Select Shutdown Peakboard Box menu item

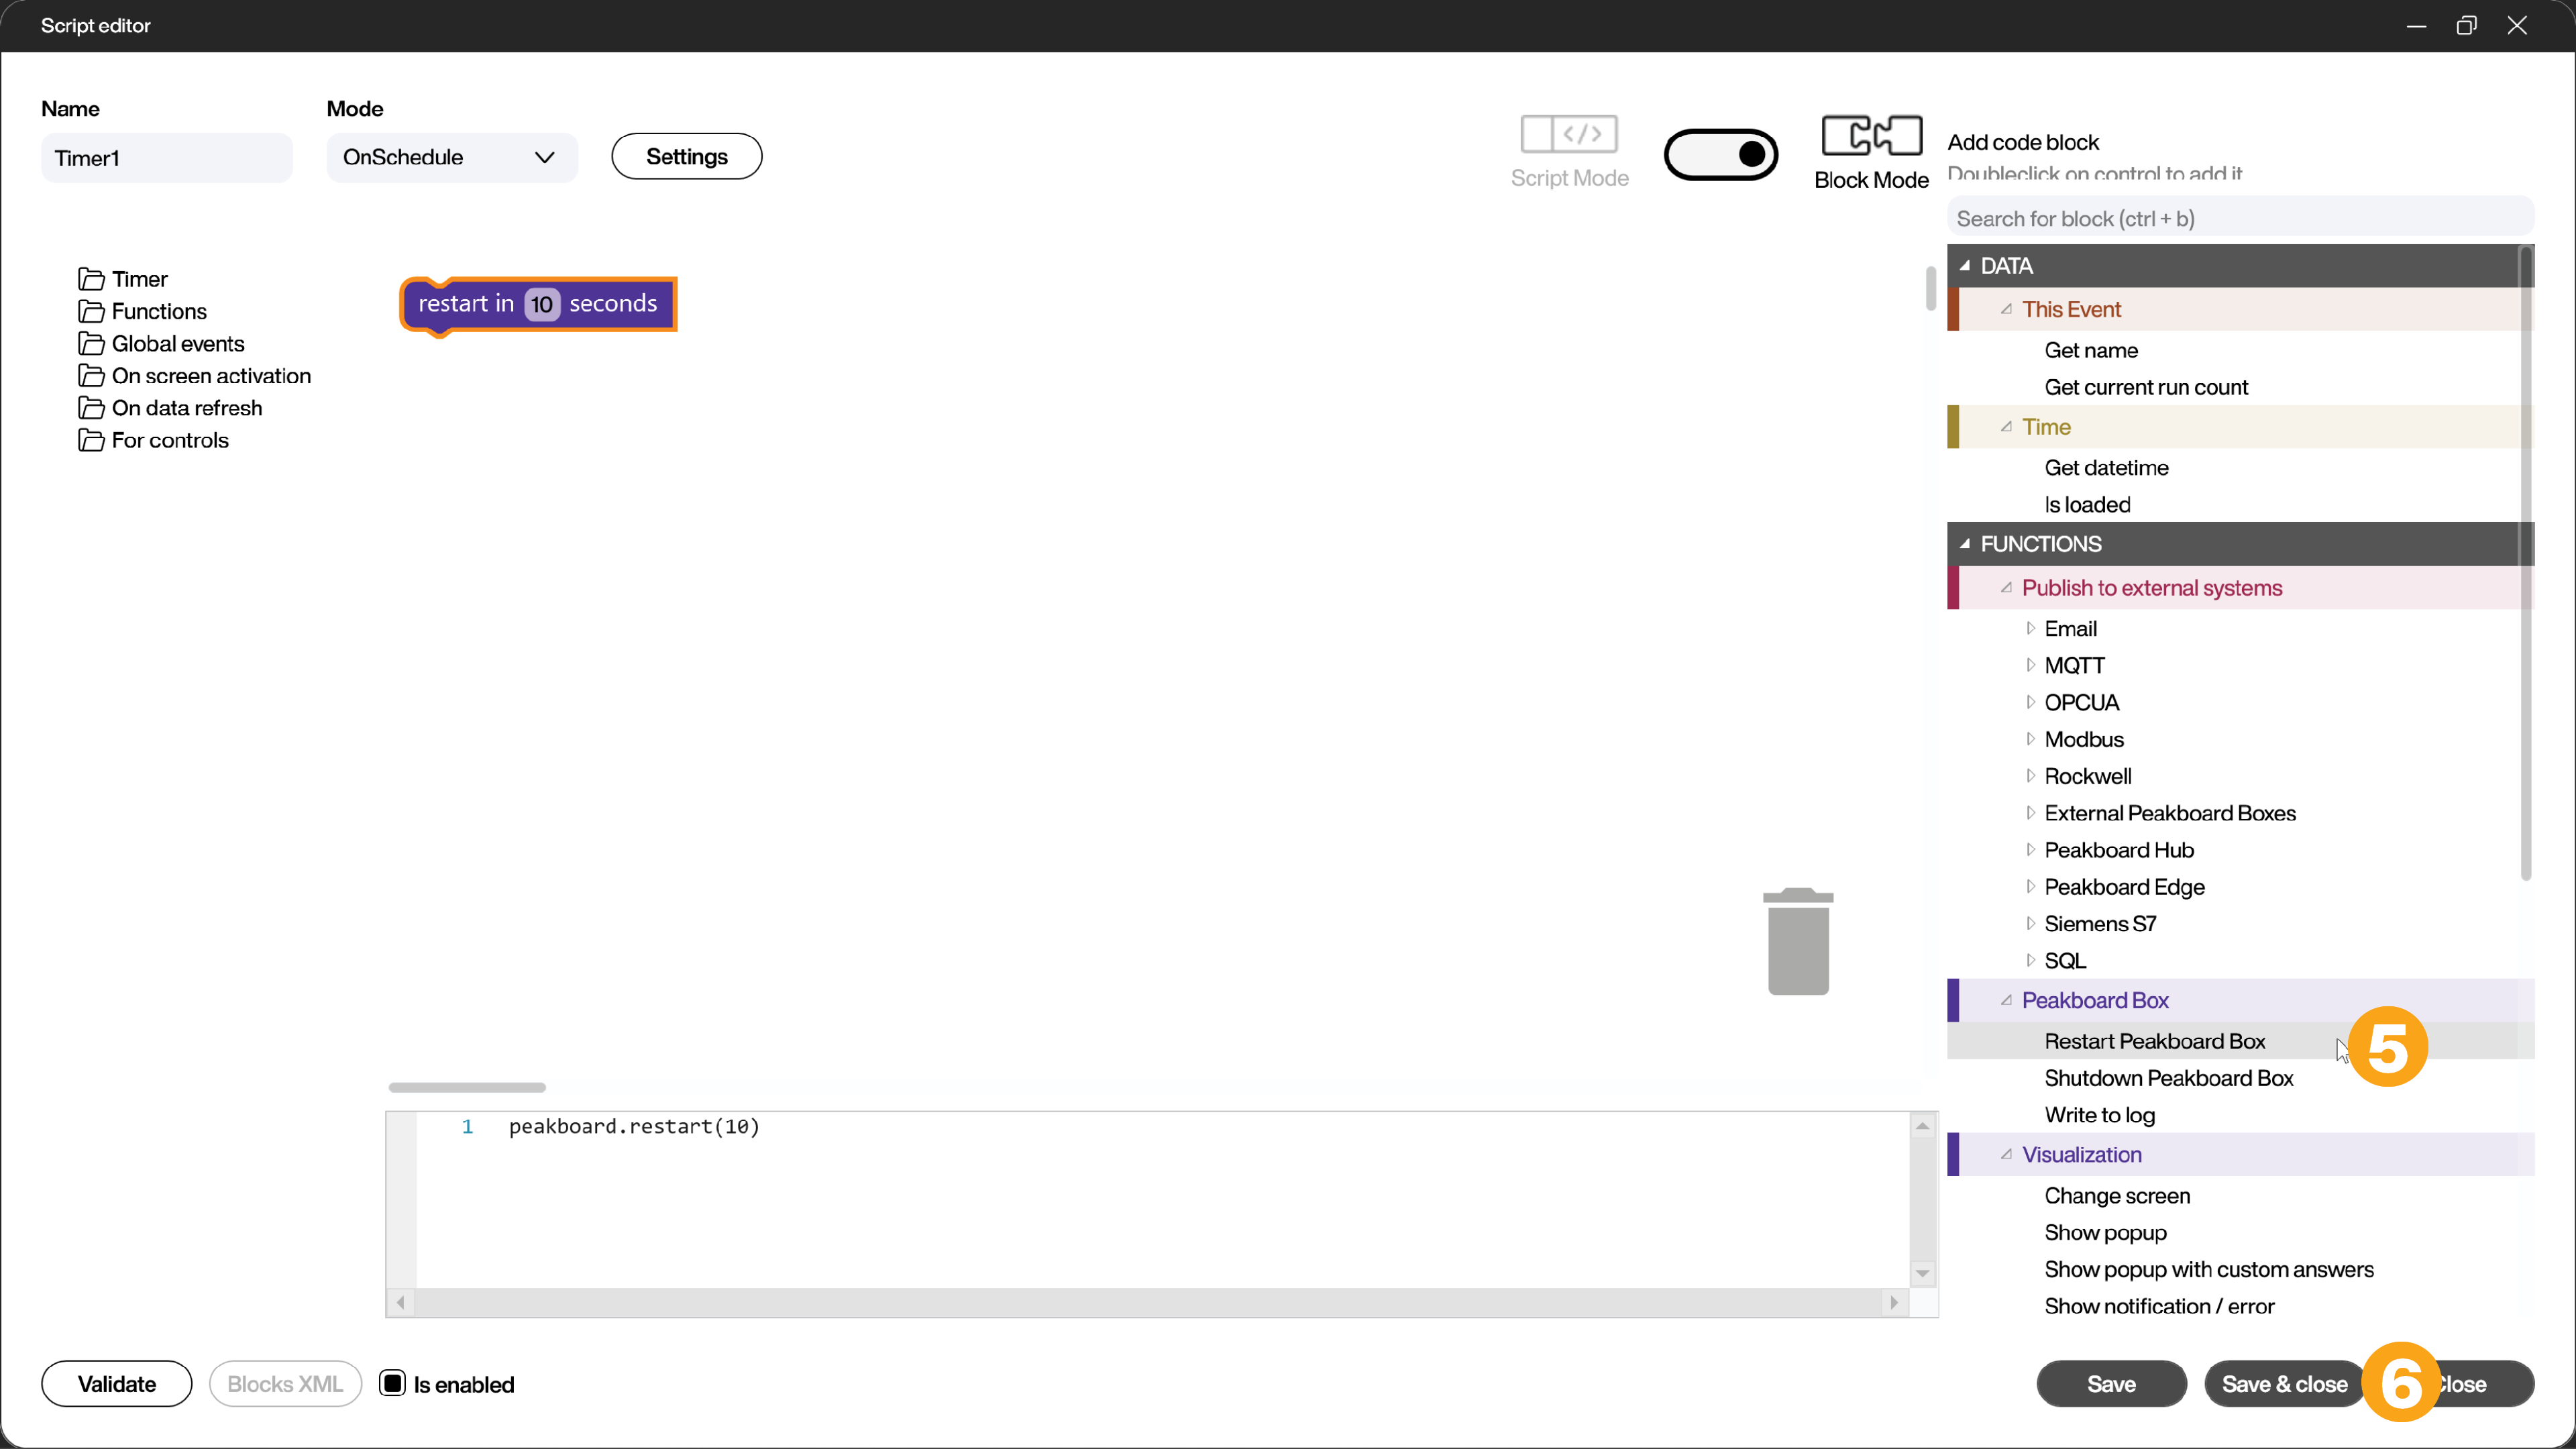(2169, 1077)
